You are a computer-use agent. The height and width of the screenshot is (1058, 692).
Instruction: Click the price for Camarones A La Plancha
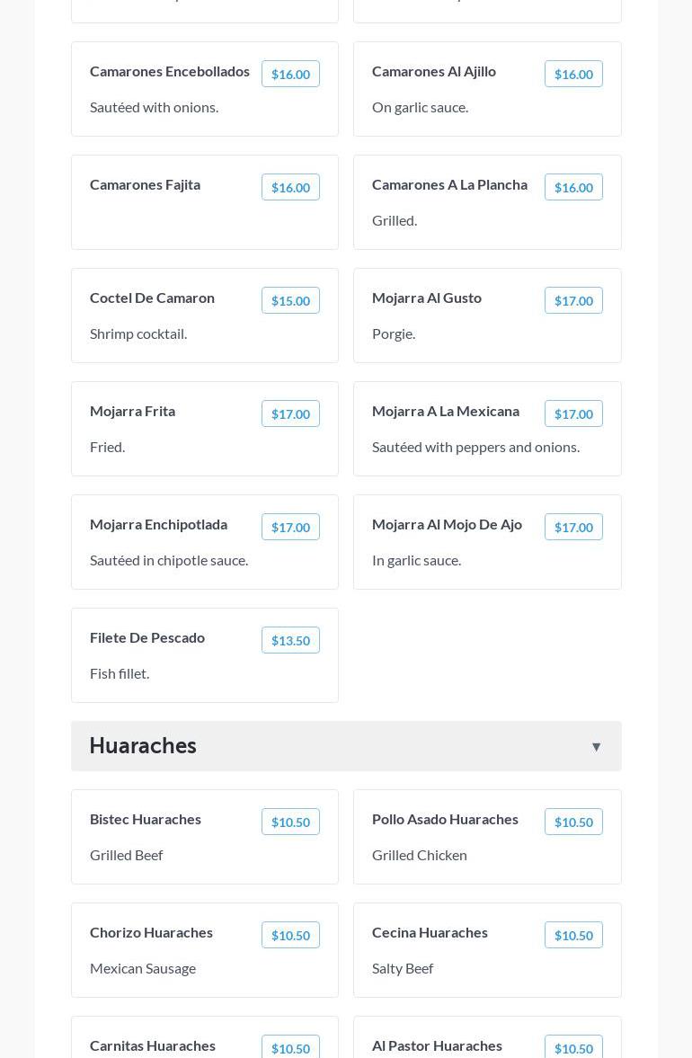coord(573,188)
